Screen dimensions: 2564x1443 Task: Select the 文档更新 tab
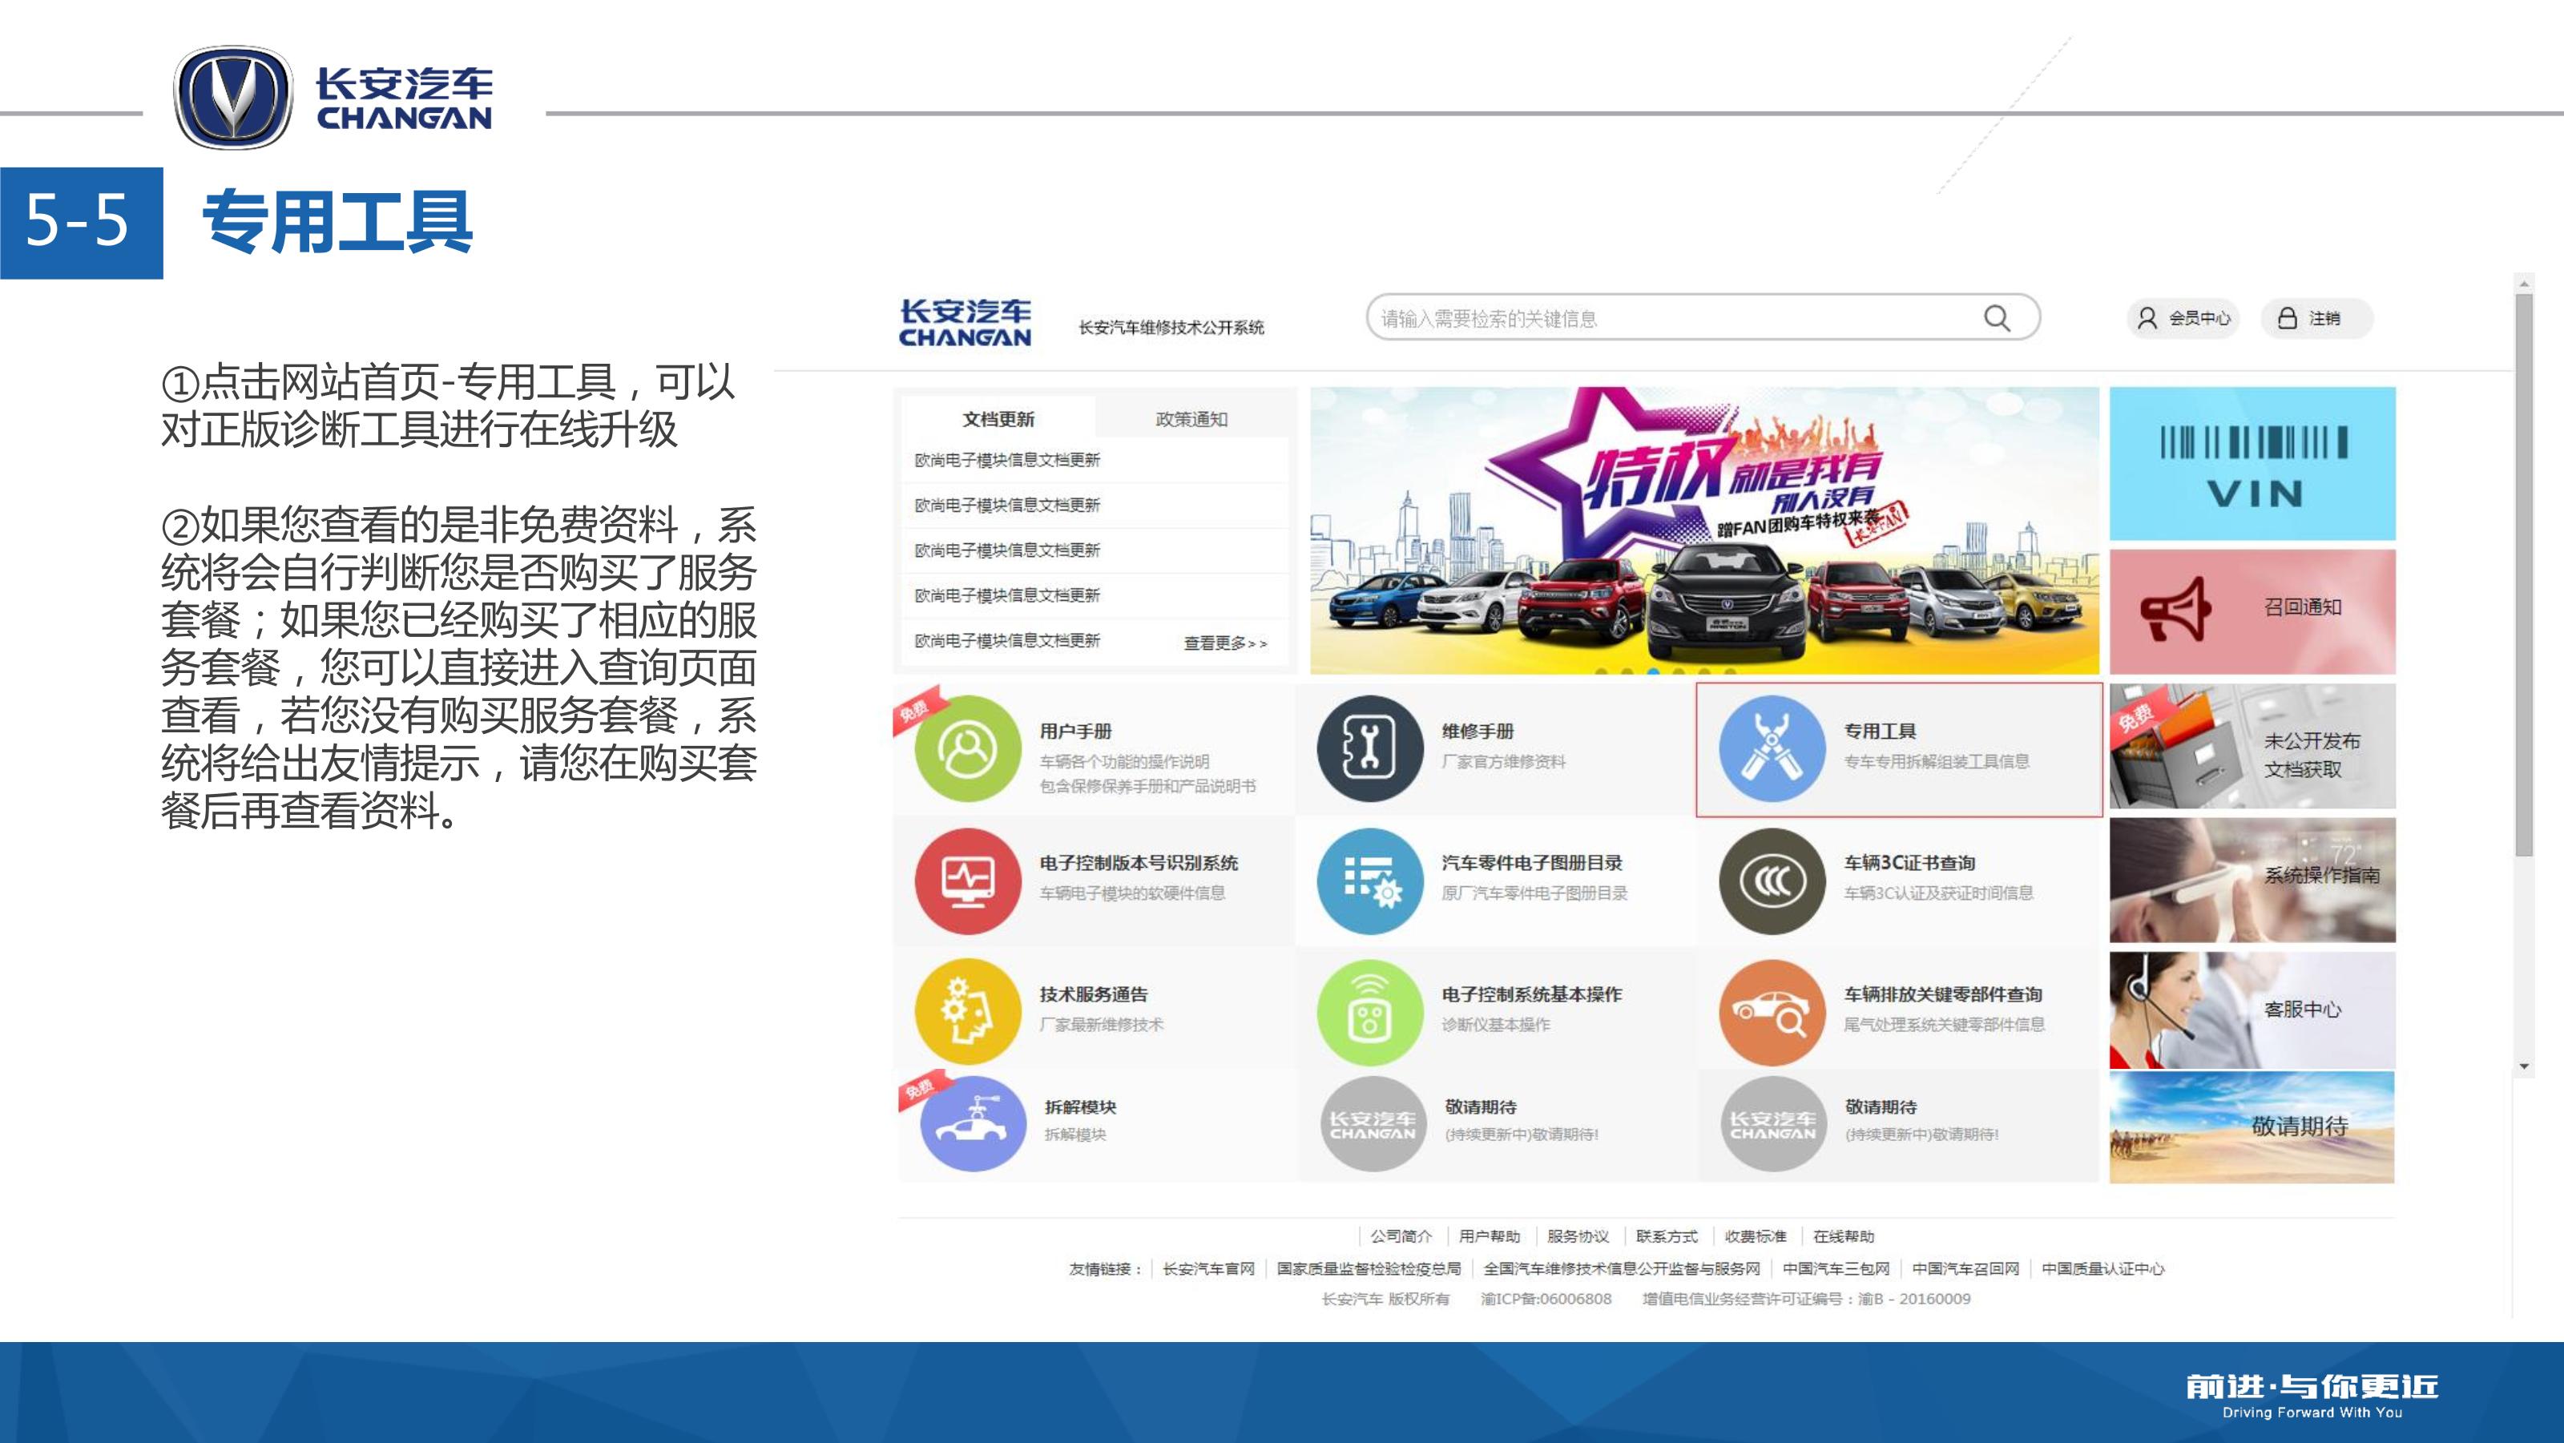click(x=998, y=419)
